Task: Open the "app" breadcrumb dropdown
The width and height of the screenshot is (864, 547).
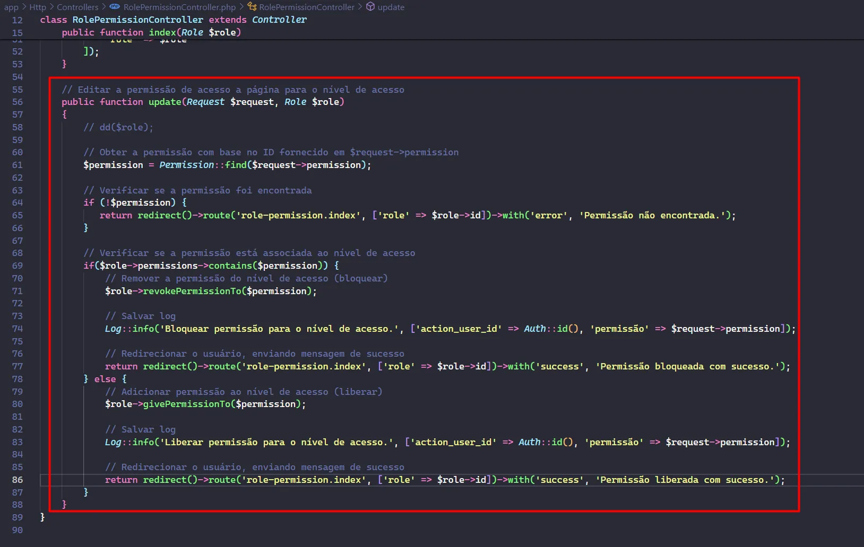Action: (11, 7)
